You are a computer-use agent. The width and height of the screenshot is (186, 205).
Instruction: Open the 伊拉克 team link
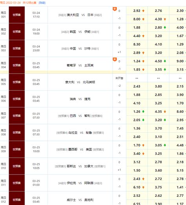pyautogui.click(x=71, y=183)
